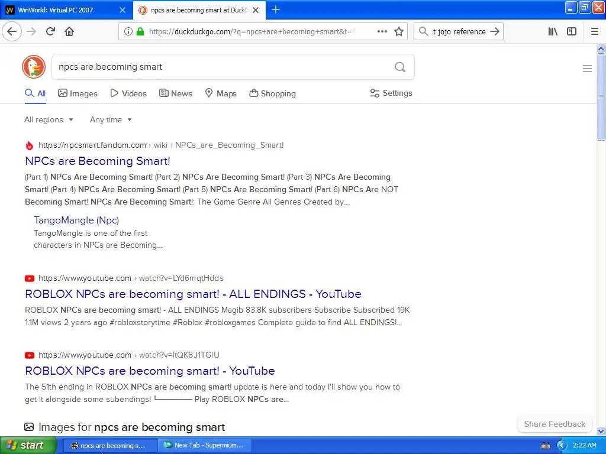
Task: Open a new browser tab with plus
Action: [276, 9]
